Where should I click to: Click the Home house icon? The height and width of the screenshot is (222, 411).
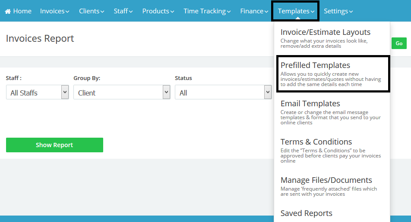(8, 11)
